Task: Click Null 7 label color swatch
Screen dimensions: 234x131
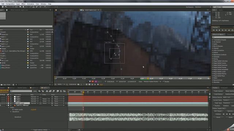Action: point(8,97)
